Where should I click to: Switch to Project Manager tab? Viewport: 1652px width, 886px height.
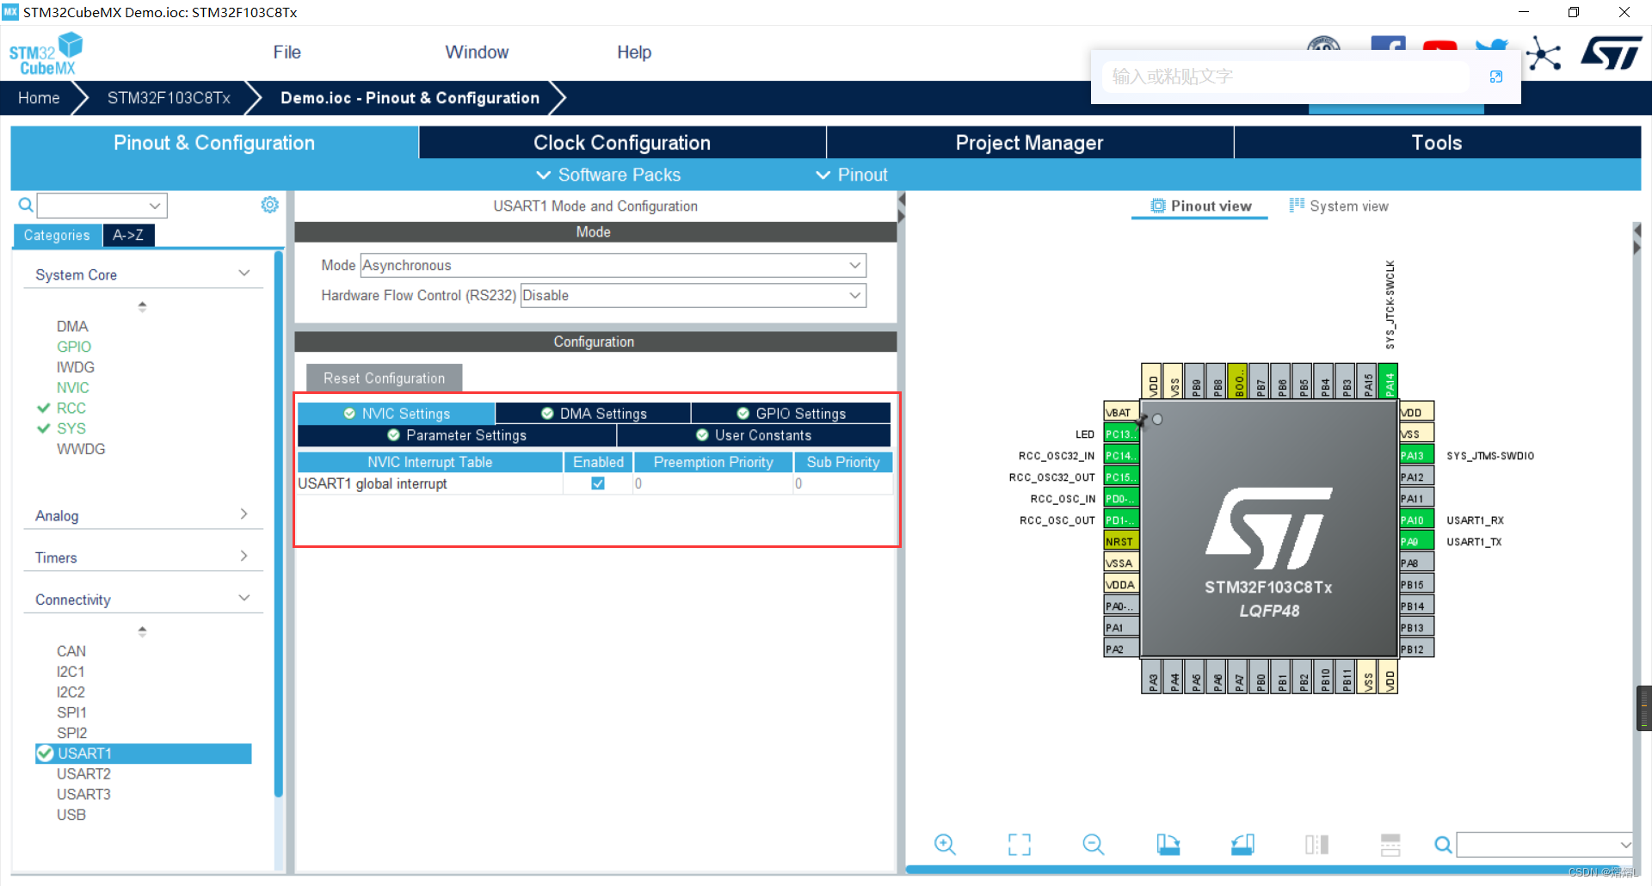click(1029, 143)
